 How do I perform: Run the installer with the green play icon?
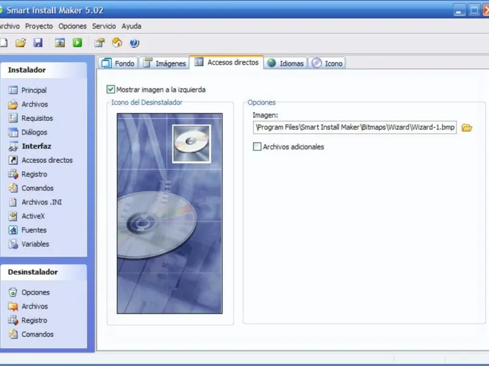point(78,43)
